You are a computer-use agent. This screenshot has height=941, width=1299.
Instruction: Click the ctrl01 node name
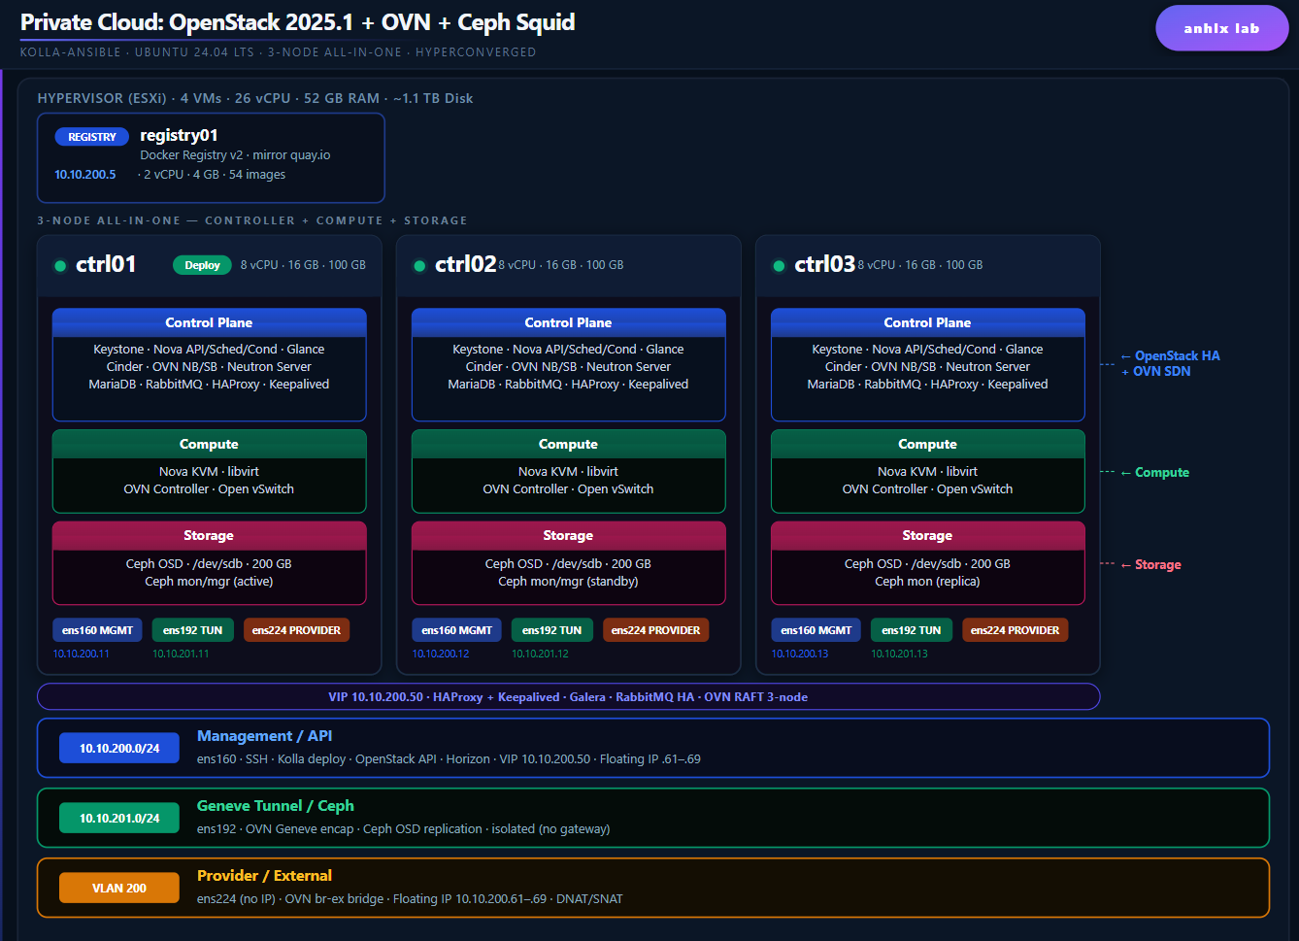click(106, 264)
